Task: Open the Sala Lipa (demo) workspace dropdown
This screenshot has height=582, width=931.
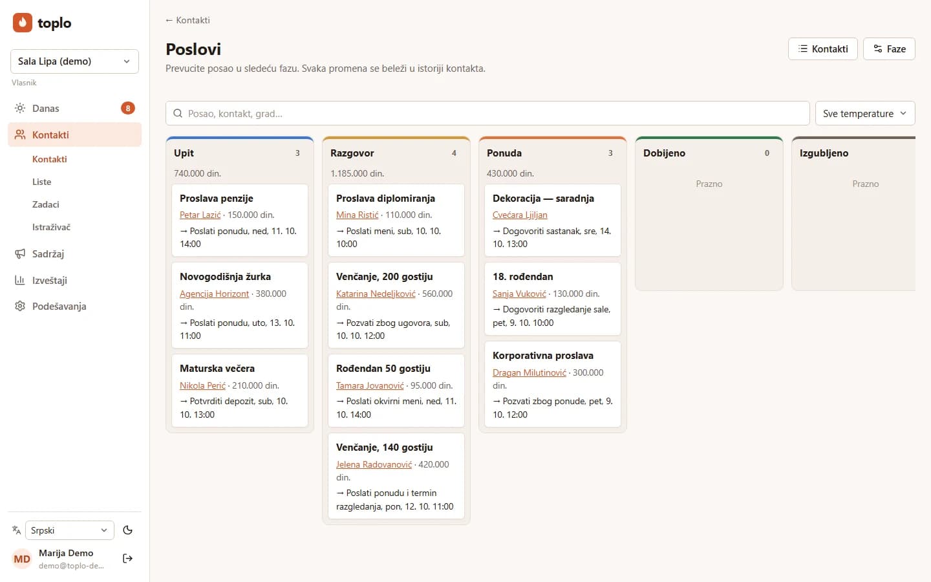Action: tap(74, 61)
